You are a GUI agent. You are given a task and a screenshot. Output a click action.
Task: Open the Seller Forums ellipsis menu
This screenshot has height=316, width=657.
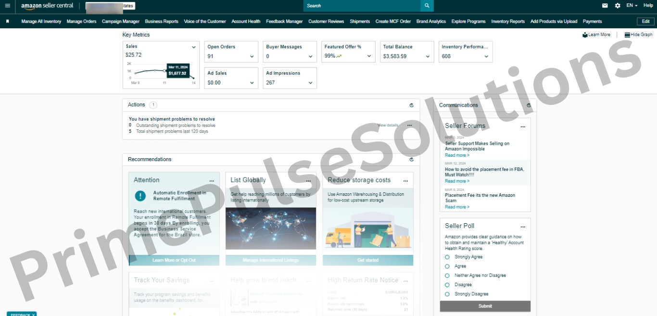coord(523,127)
